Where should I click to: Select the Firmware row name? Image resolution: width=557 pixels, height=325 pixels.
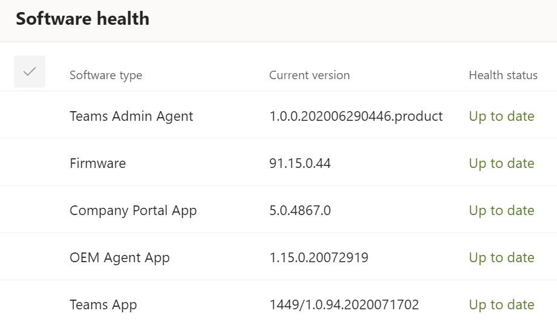click(x=97, y=163)
